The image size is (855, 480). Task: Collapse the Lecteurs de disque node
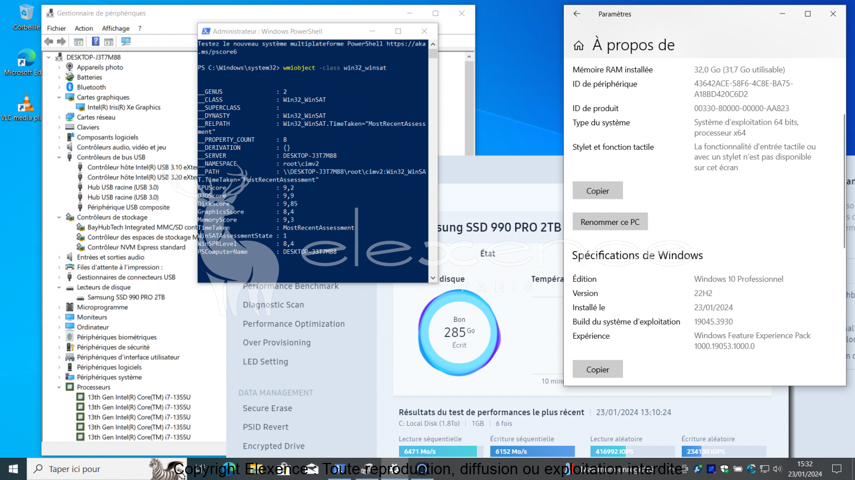click(x=59, y=287)
